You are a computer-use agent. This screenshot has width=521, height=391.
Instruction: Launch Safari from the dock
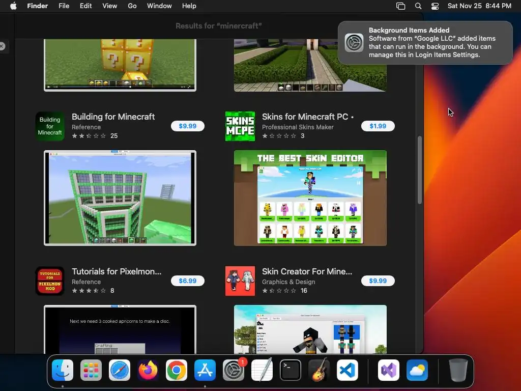click(x=119, y=370)
